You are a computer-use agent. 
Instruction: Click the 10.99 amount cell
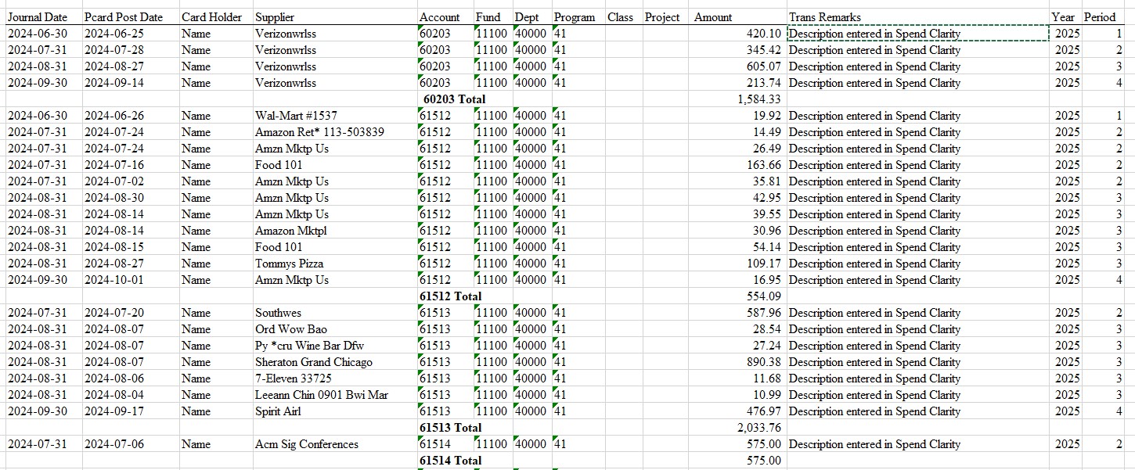(x=739, y=395)
